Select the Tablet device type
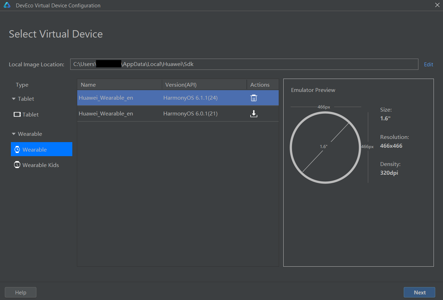This screenshot has width=443, height=300. click(41, 114)
